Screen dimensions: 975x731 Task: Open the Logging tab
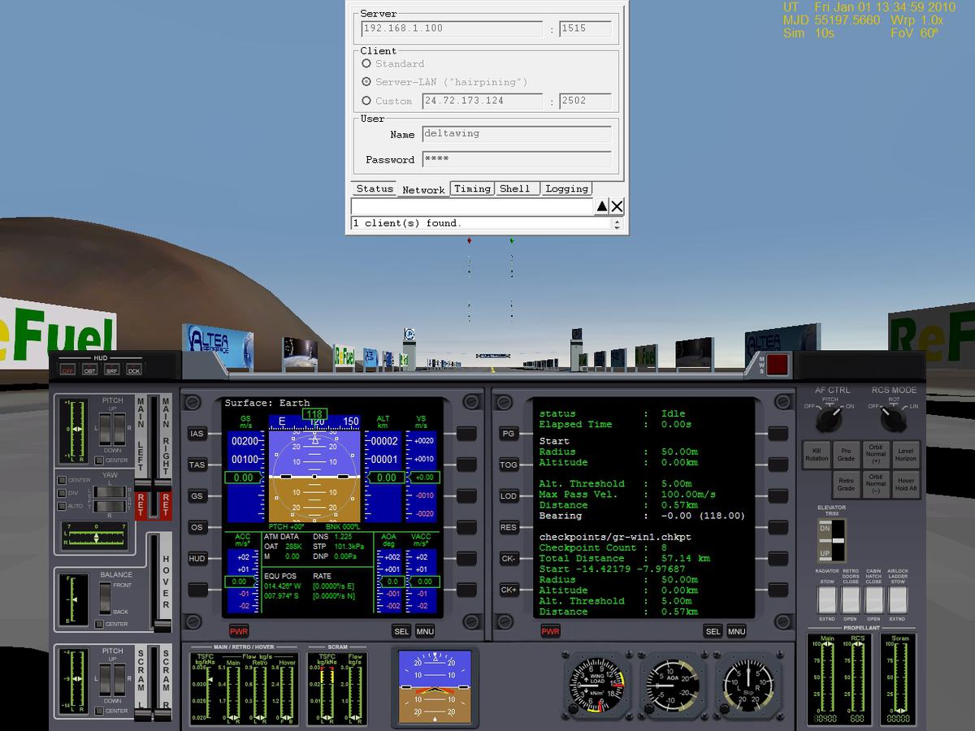point(566,188)
